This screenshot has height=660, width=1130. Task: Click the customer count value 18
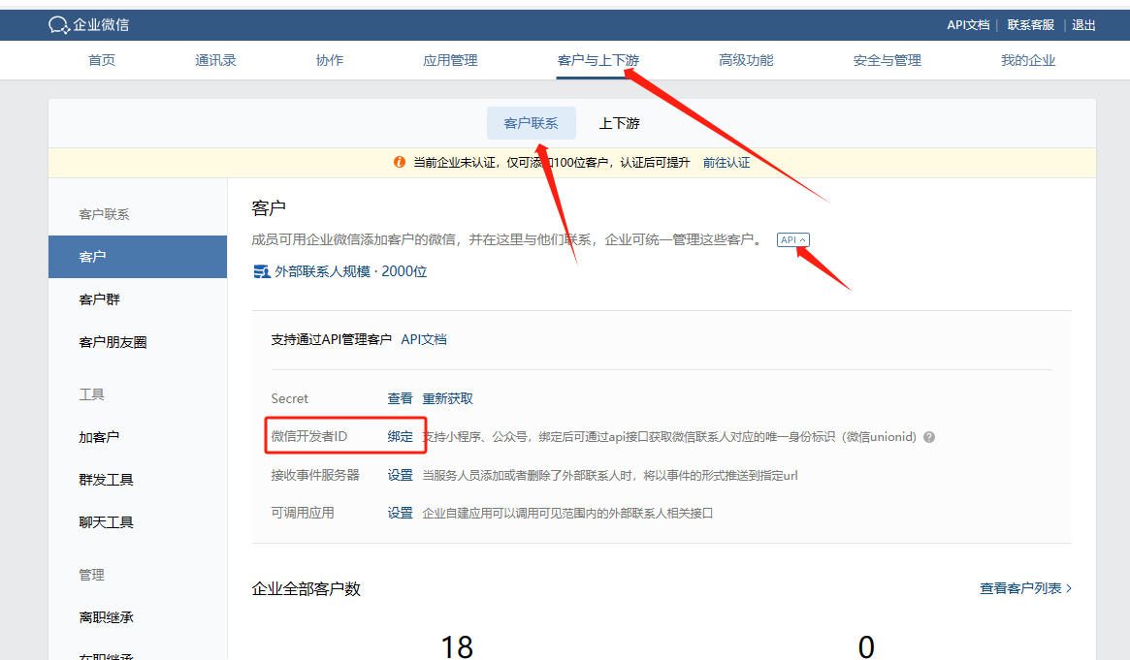(457, 647)
